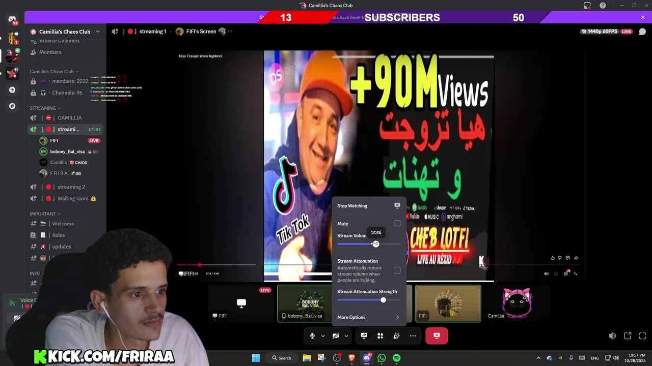The width and height of the screenshot is (652, 366).
Task: Adjust the Stream Volume slider handle
Action: tap(376, 244)
